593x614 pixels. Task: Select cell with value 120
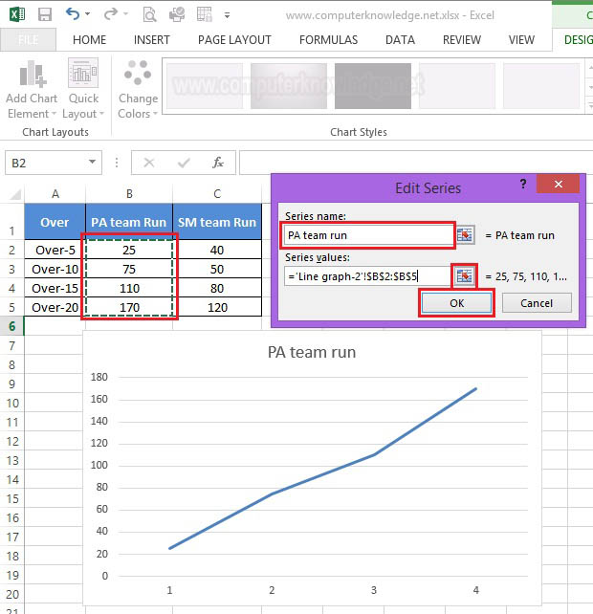pos(217,307)
